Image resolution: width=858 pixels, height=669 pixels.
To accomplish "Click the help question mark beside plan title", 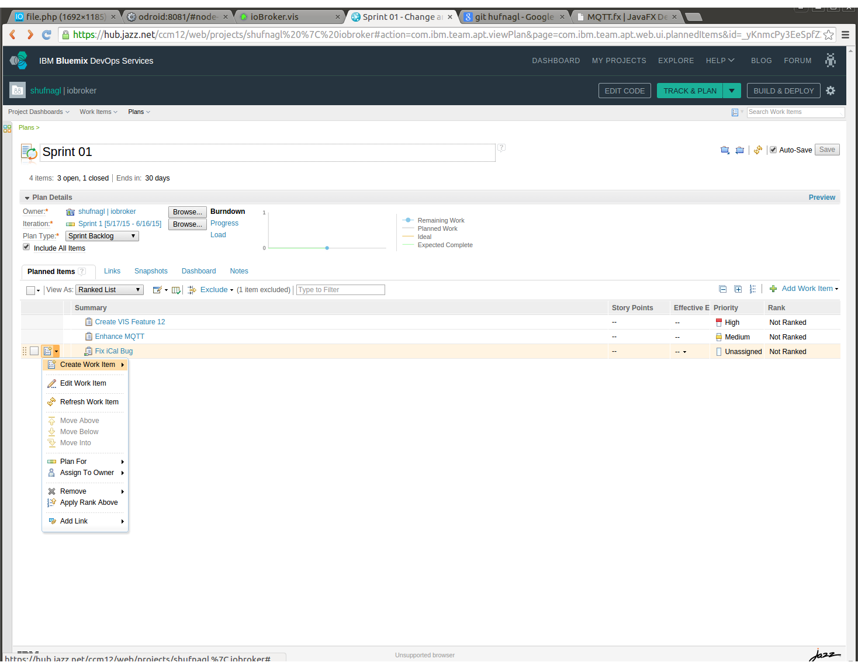I will (501, 148).
